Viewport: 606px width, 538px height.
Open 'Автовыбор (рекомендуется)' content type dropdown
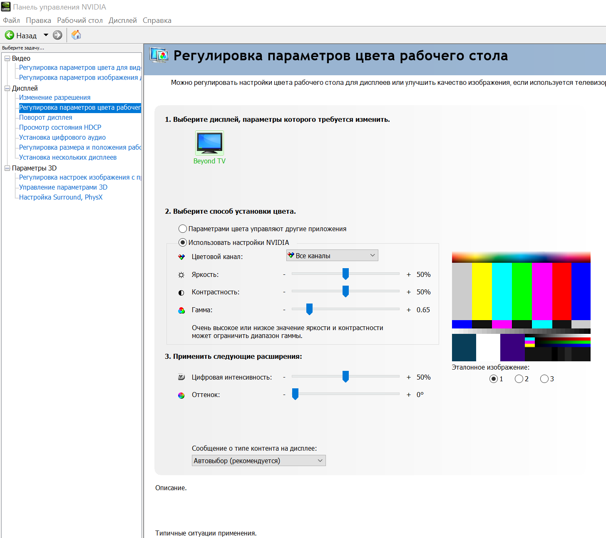(x=259, y=460)
